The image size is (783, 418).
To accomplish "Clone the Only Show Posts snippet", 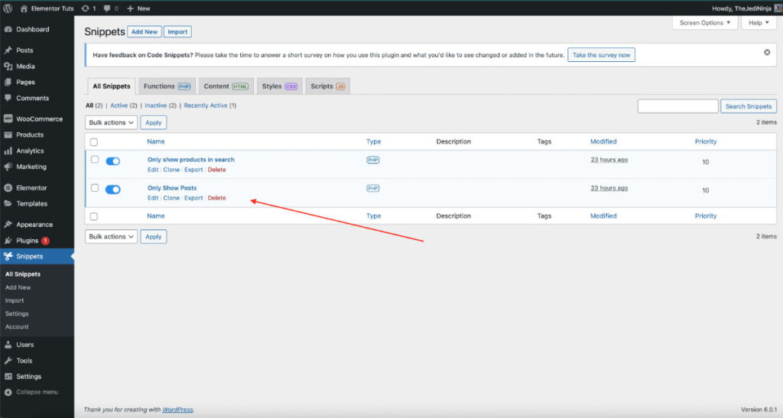I will (x=171, y=198).
